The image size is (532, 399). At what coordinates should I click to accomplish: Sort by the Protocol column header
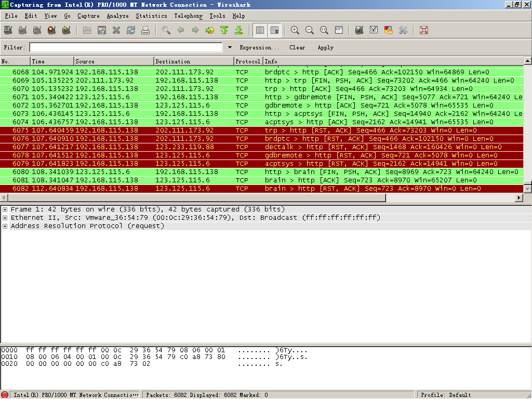pyautogui.click(x=249, y=61)
